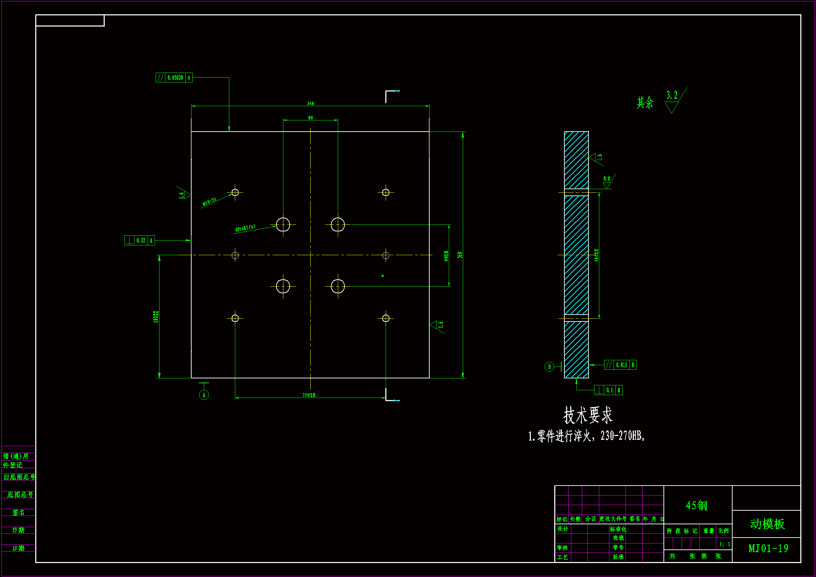Click the 1:1 scale value cell
Screen dimensions: 816x577
[x=724, y=544]
